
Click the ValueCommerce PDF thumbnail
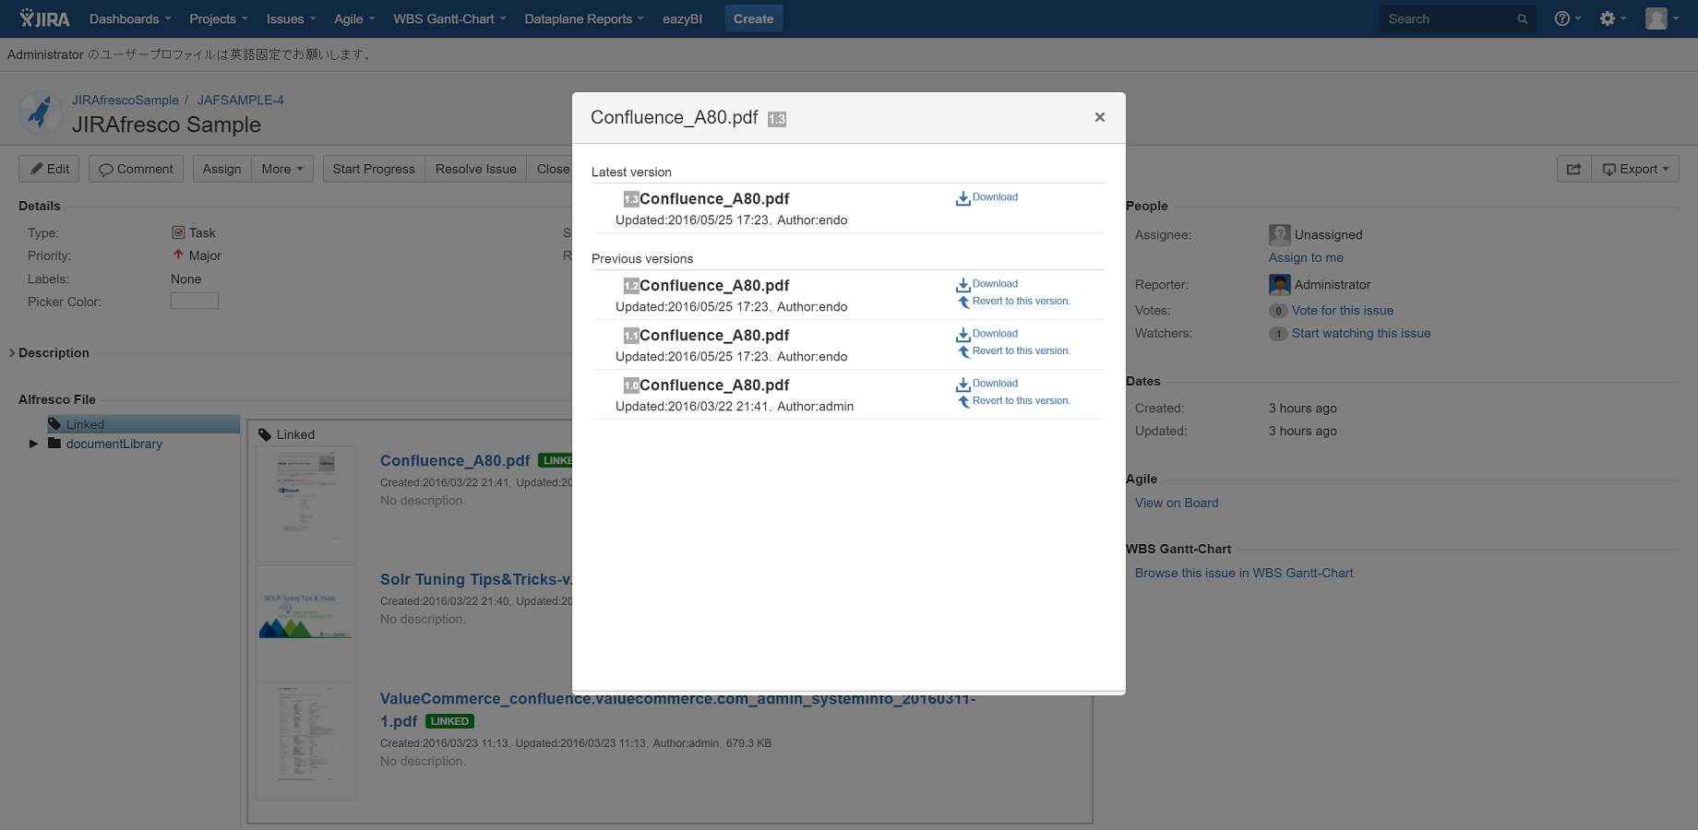(305, 741)
